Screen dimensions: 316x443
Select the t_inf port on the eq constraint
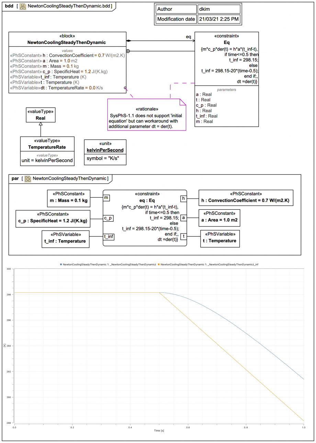pos(109,236)
